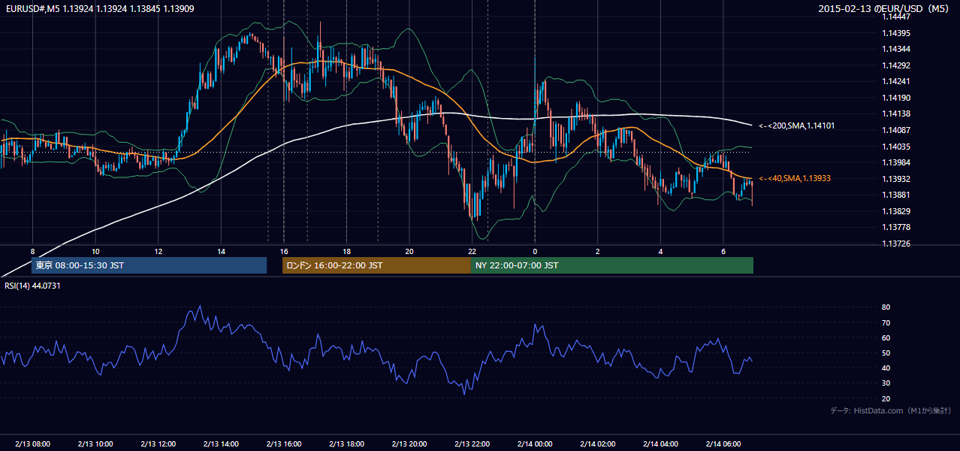Click price axis value 1.13984
The image size is (960, 451).
click(898, 162)
